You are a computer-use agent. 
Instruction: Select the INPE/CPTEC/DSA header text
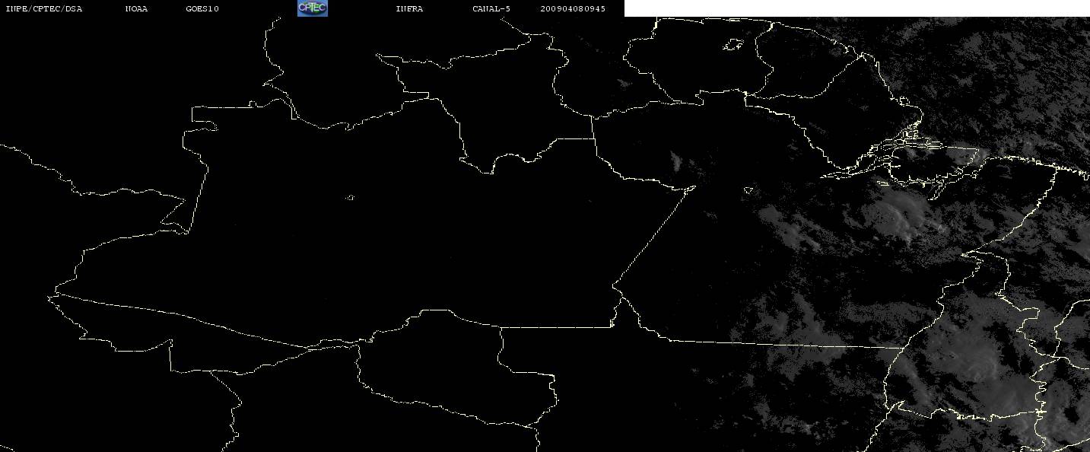[43, 9]
